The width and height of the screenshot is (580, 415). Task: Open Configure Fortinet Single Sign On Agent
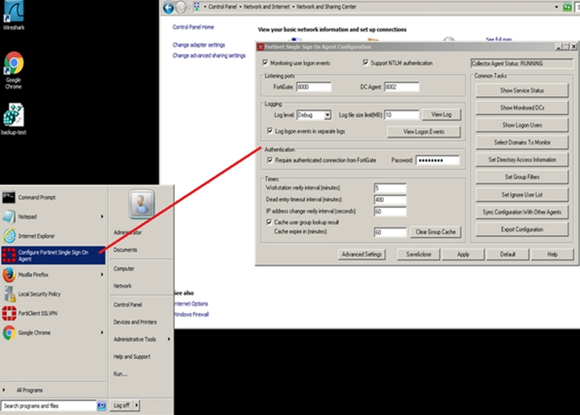53,256
